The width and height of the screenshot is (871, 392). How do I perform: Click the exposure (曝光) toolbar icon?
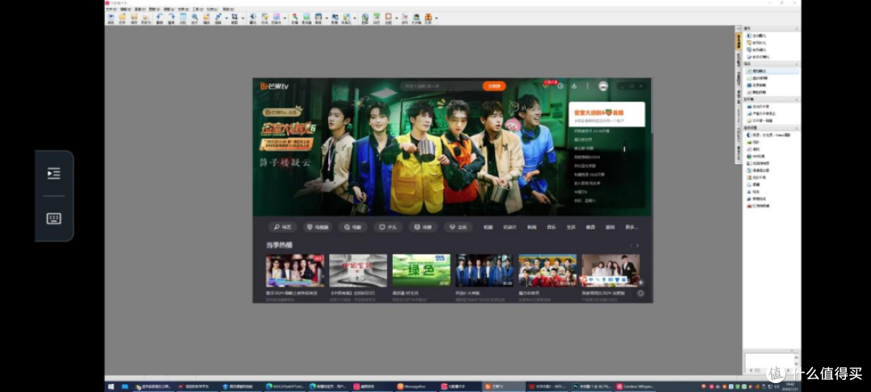point(252,19)
